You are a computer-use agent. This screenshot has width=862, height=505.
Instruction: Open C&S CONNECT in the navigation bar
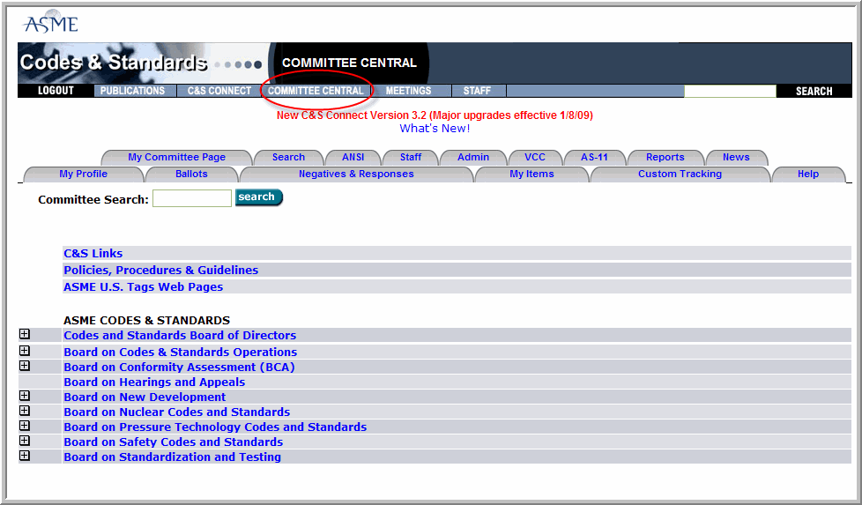pyautogui.click(x=219, y=91)
